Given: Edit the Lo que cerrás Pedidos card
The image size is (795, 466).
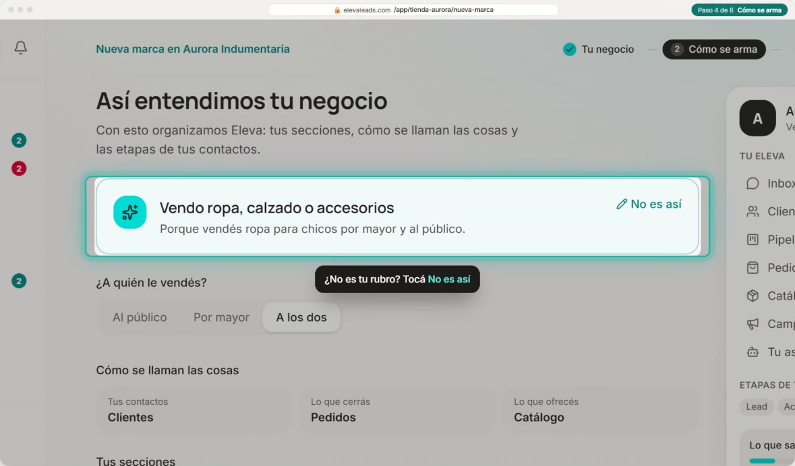Looking at the screenshot, I should point(397,410).
